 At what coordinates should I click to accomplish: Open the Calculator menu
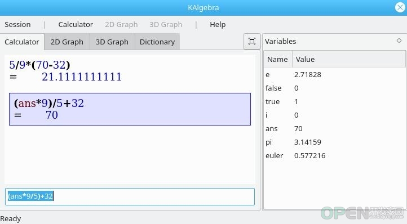click(76, 25)
